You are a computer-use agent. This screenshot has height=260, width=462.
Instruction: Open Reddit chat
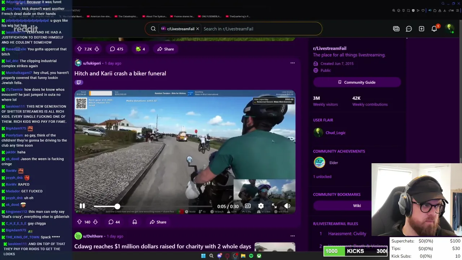pos(409,29)
